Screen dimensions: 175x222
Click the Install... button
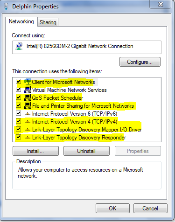(35, 151)
